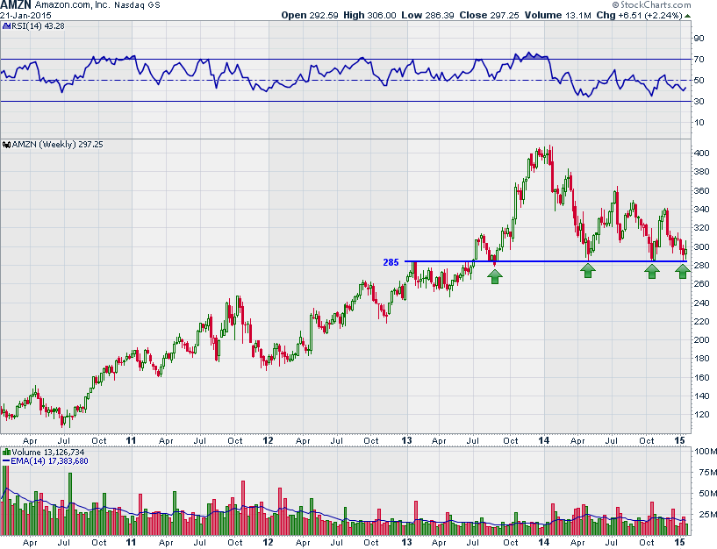Click the EMA(14) 17,383,680 legend text
Image resolution: width=717 pixels, height=549 pixels.
(x=49, y=461)
